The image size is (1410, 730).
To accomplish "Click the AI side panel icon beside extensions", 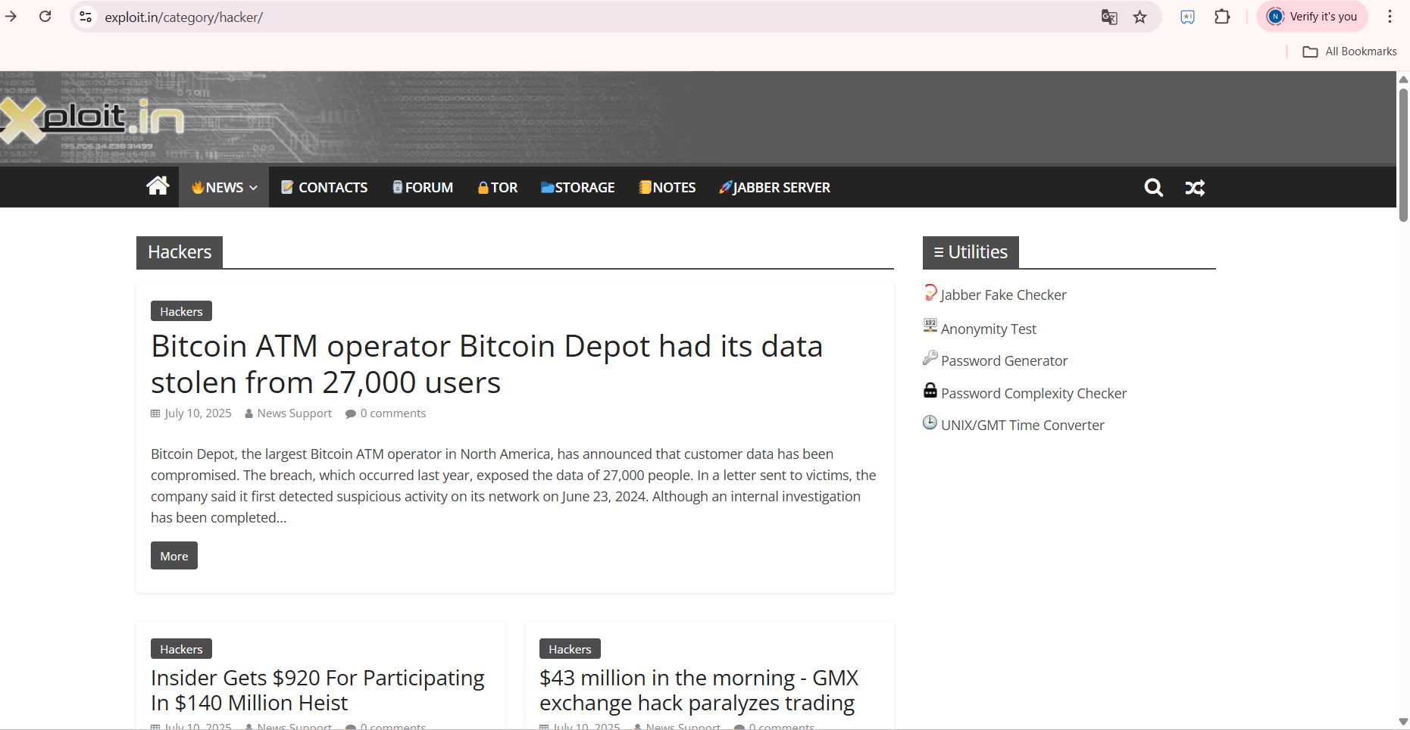I will 1187,17.
